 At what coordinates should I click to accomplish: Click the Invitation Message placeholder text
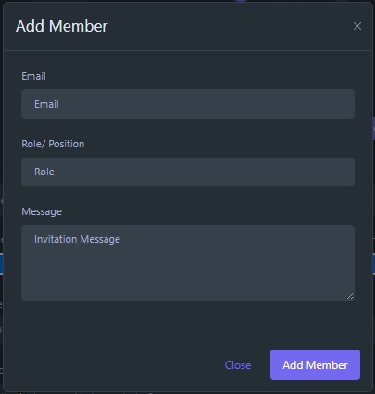(x=77, y=239)
